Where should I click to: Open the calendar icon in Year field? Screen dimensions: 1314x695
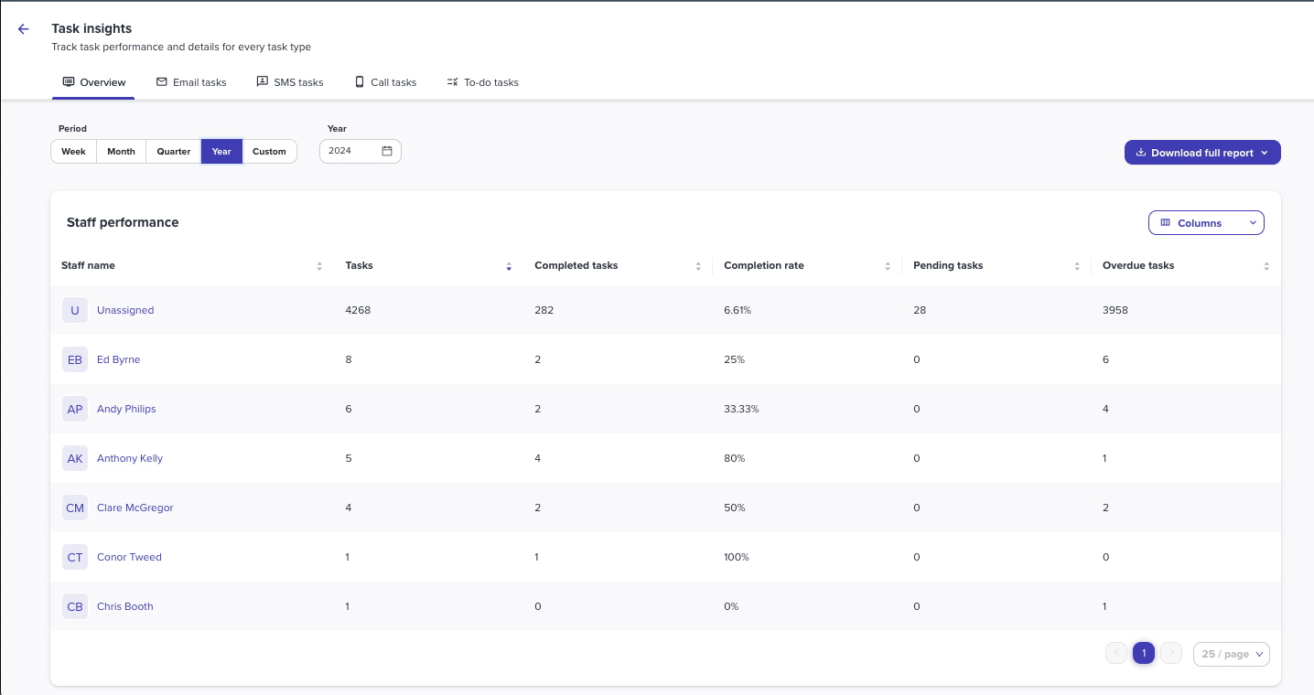tap(387, 151)
